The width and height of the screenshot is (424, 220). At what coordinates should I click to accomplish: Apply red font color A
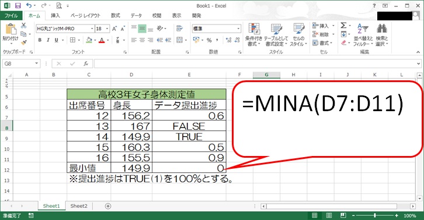102,40
